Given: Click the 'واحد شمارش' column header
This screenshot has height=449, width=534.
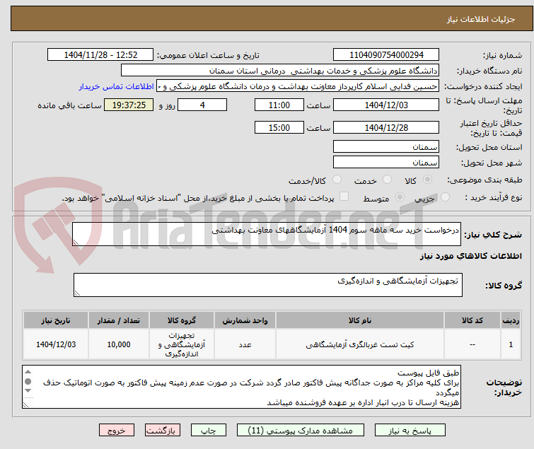Looking at the screenshot, I should pyautogui.click(x=245, y=320).
